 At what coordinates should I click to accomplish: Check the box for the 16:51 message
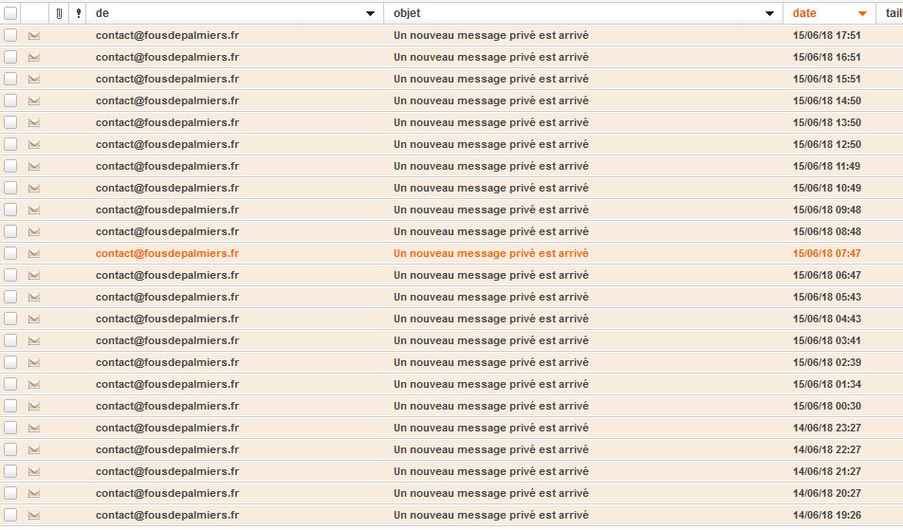click(x=10, y=57)
